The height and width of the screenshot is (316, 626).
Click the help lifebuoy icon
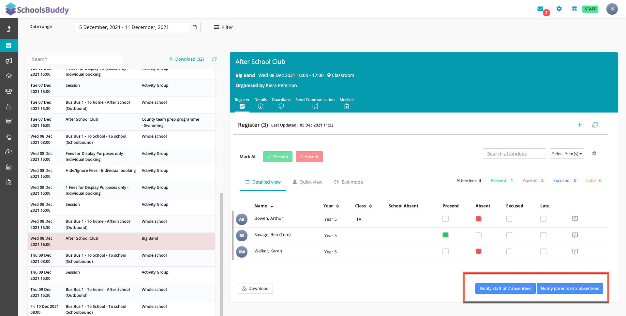coord(574,9)
